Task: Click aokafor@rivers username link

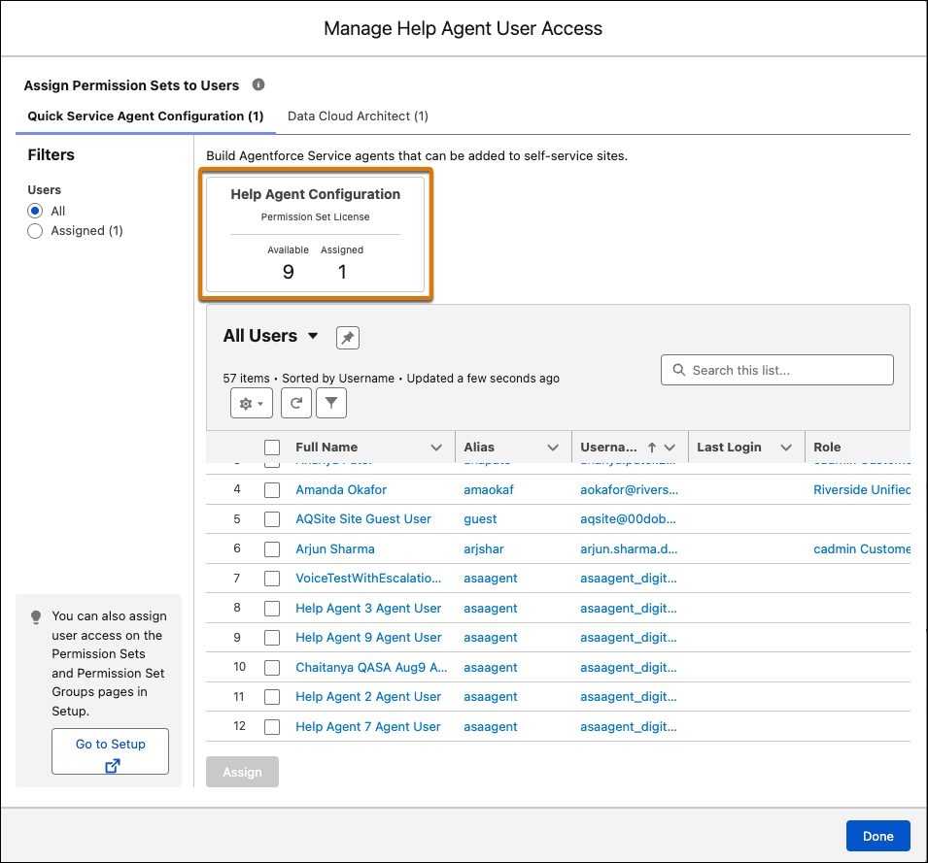Action: (x=629, y=489)
